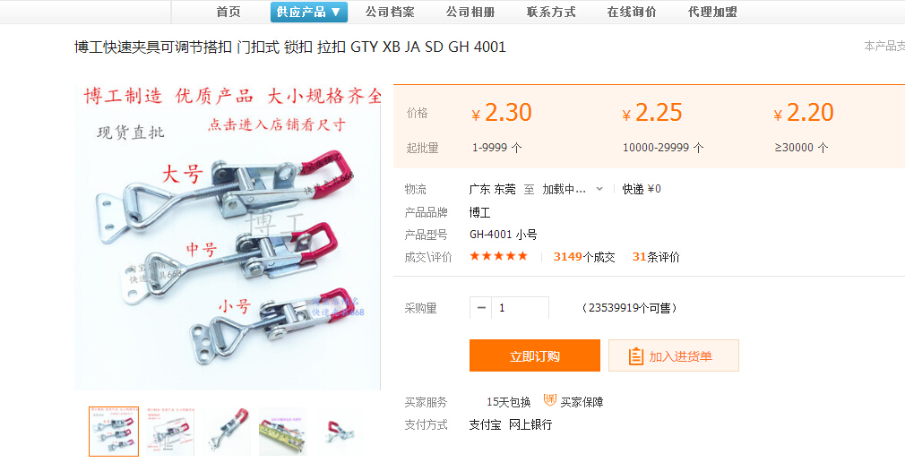Open the 联系方式 page
The height and width of the screenshot is (462, 905).
(x=551, y=13)
